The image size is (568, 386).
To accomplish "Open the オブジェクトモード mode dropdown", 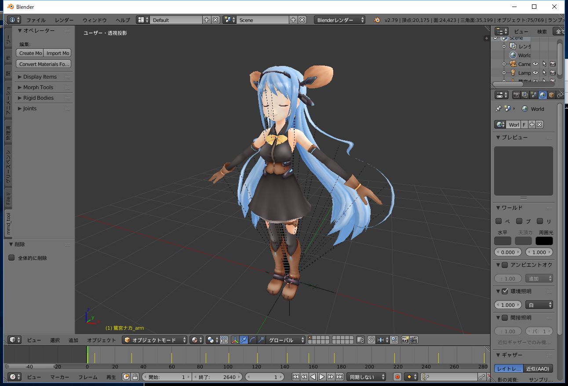I will (x=155, y=340).
